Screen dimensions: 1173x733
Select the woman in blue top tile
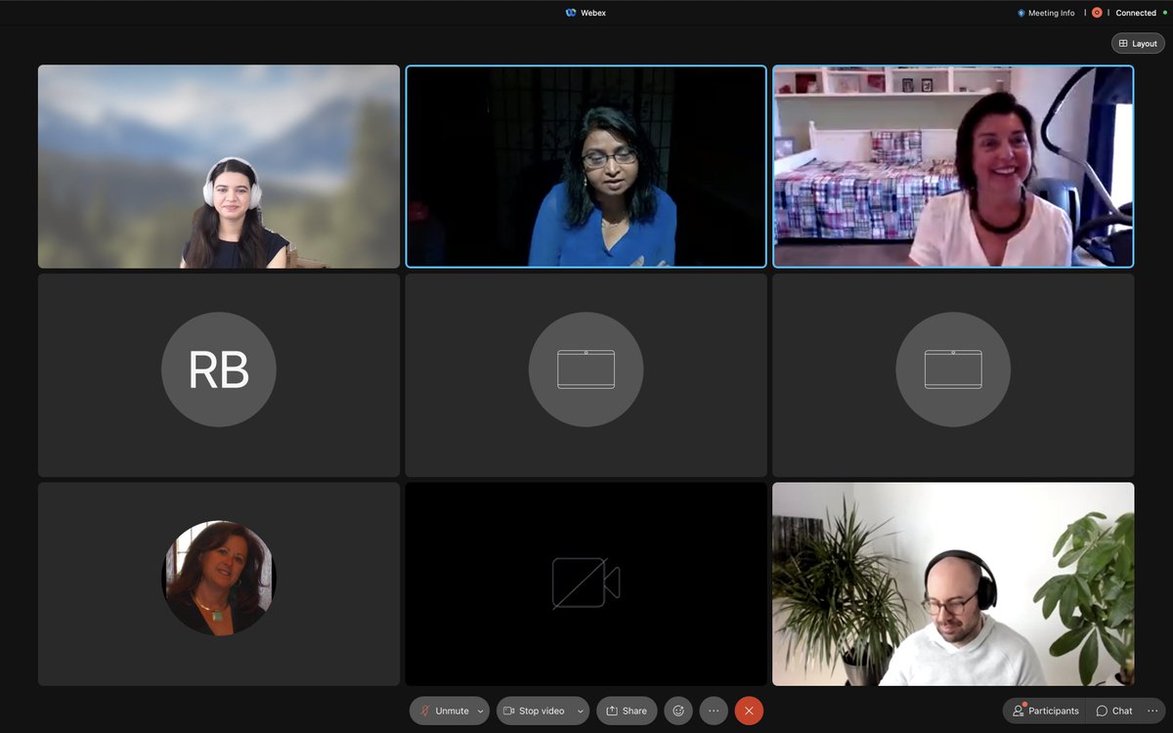(586, 166)
